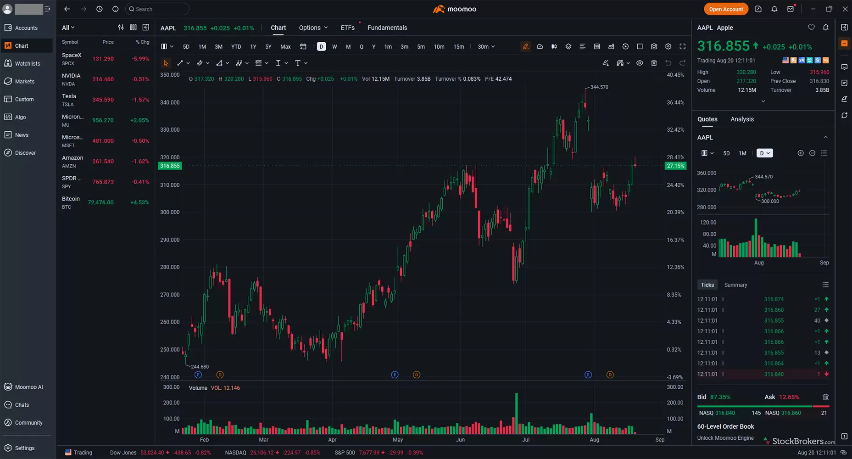Open Watchlists in the left sidebar
The height and width of the screenshot is (459, 852).
point(28,63)
